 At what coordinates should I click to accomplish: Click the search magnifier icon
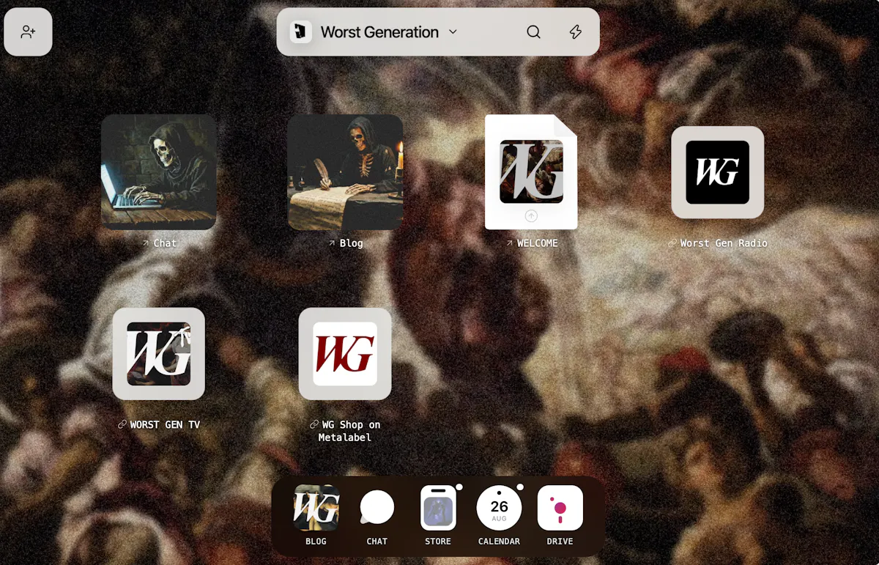(x=534, y=32)
